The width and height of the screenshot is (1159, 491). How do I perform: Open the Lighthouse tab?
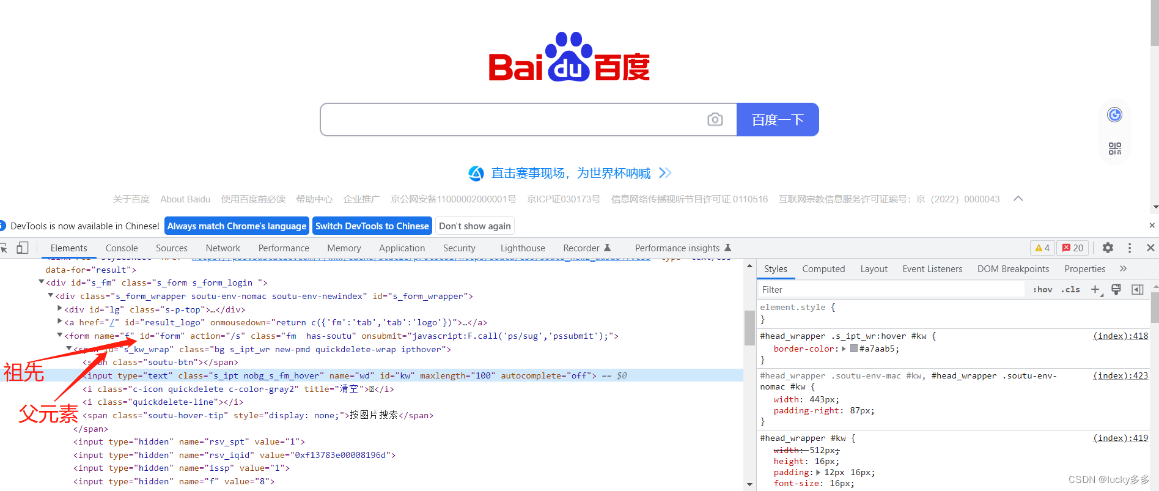[523, 248]
